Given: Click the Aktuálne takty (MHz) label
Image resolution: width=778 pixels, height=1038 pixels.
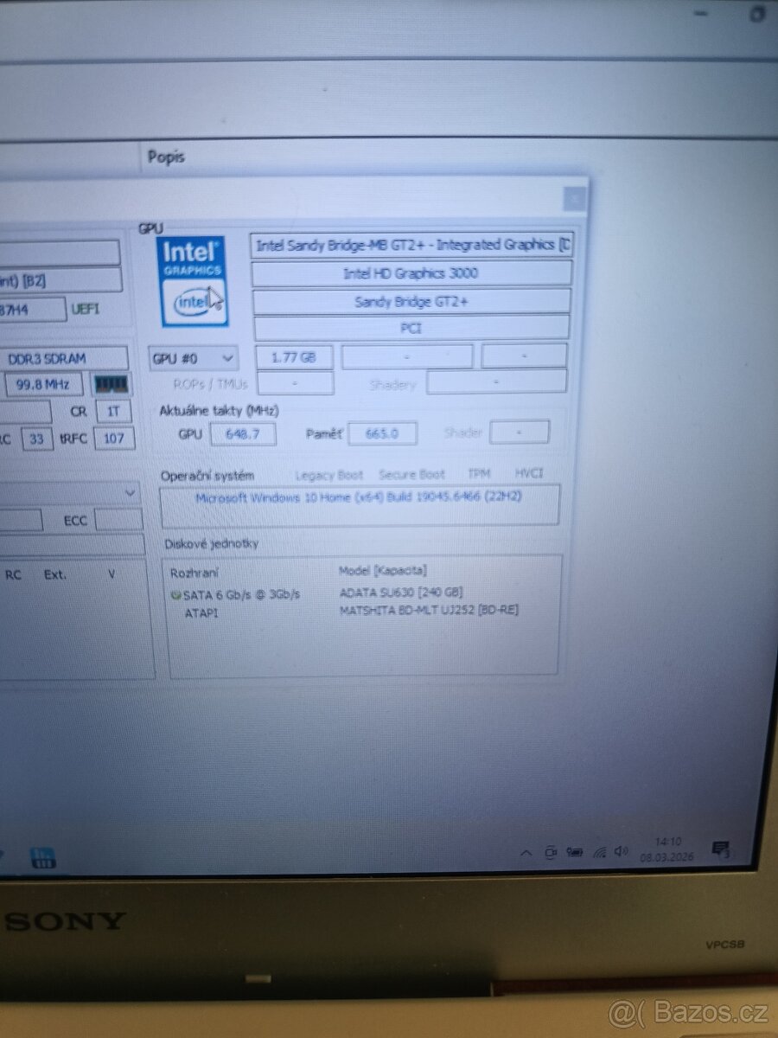Looking at the screenshot, I should [x=219, y=410].
